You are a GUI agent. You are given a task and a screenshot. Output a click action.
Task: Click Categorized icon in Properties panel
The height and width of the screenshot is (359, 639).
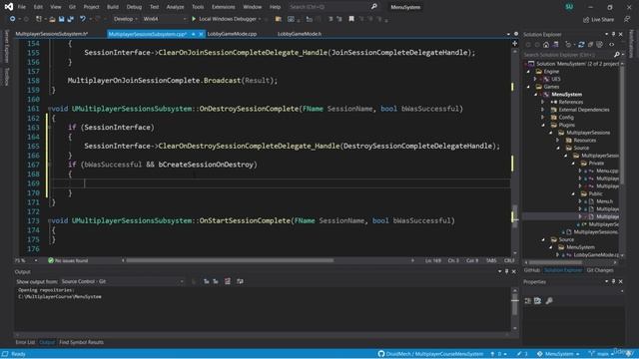click(x=528, y=301)
